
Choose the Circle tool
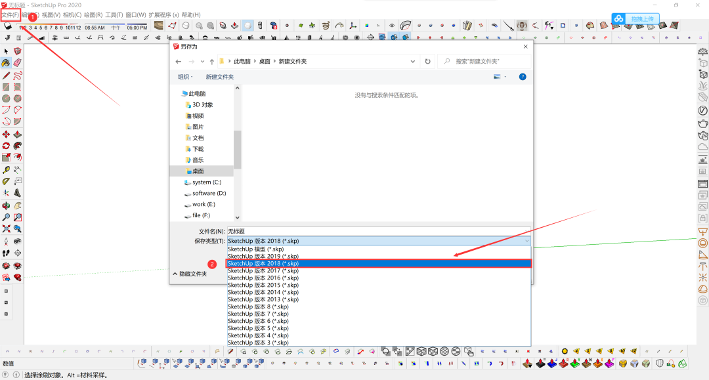tap(6, 98)
